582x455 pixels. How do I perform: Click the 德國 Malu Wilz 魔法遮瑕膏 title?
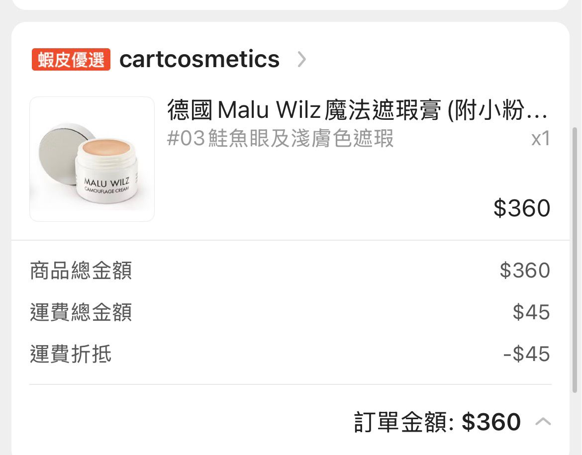[x=357, y=110]
